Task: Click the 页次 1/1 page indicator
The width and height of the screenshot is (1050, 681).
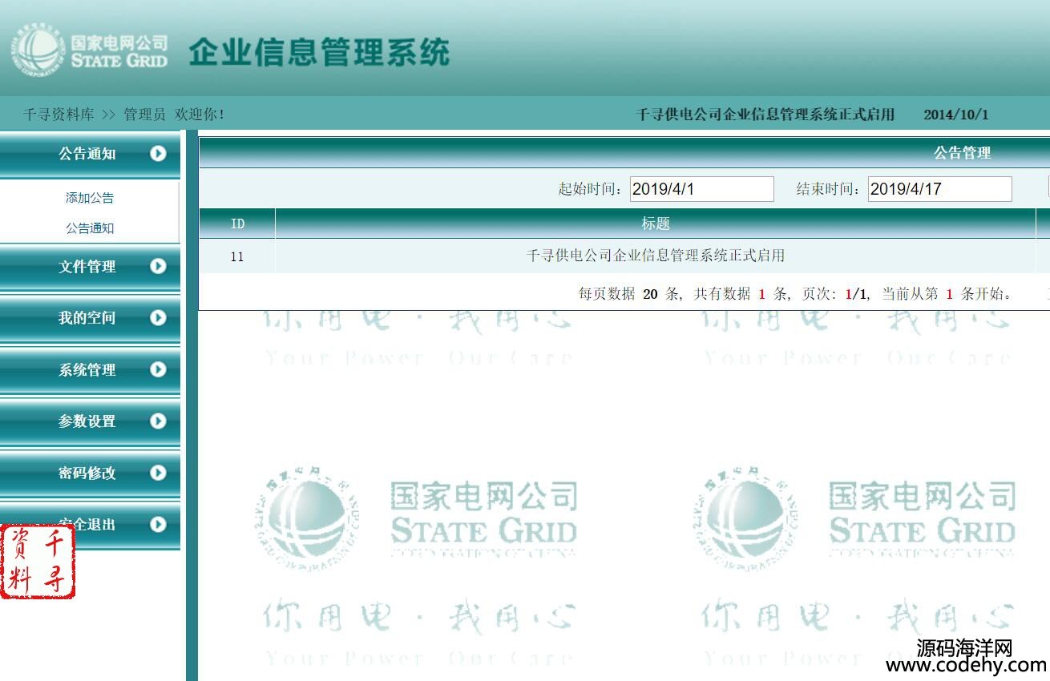Action: click(834, 294)
